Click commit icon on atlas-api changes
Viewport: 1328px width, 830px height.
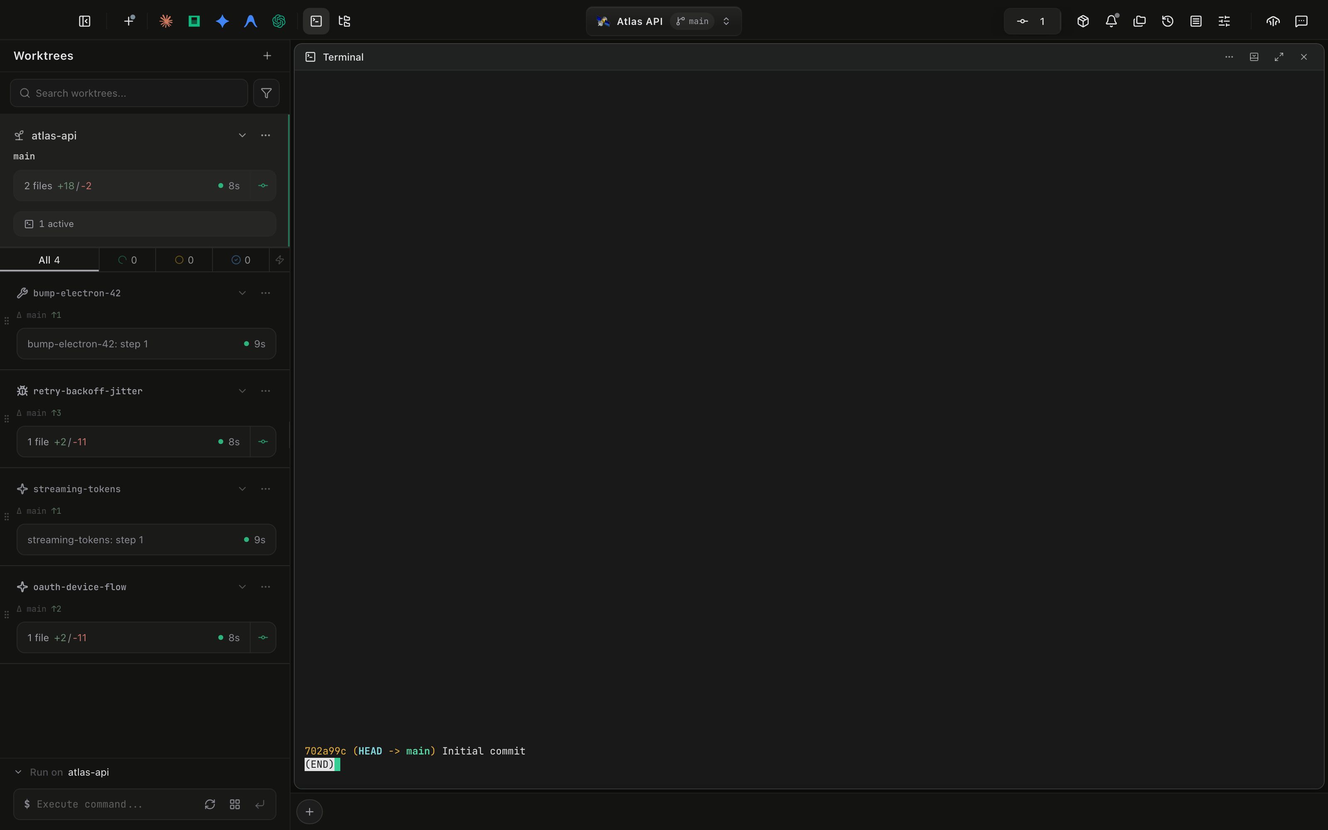point(263,186)
